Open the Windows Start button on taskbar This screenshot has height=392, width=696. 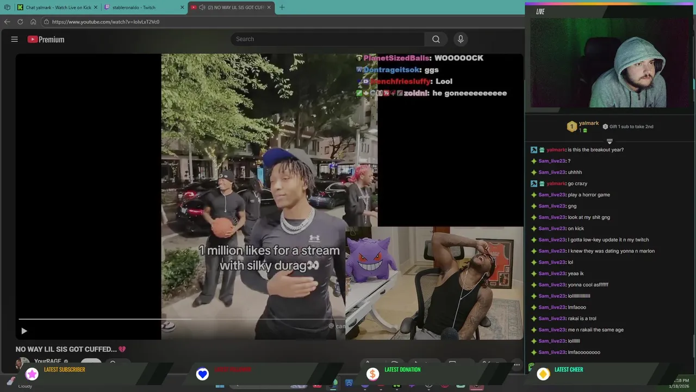(x=220, y=385)
